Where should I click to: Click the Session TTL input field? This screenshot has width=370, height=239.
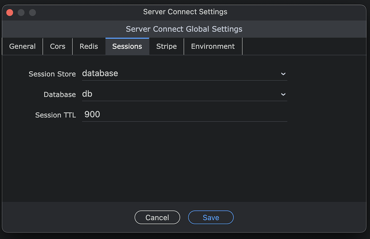(181, 114)
